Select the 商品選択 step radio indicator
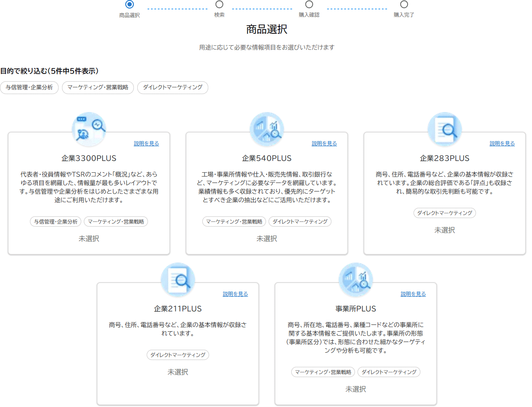 [x=130, y=4]
